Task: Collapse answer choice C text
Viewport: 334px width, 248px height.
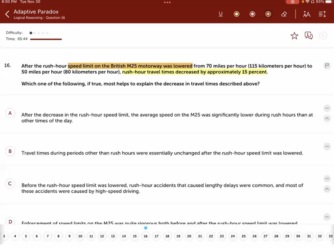Action: tap(327, 189)
